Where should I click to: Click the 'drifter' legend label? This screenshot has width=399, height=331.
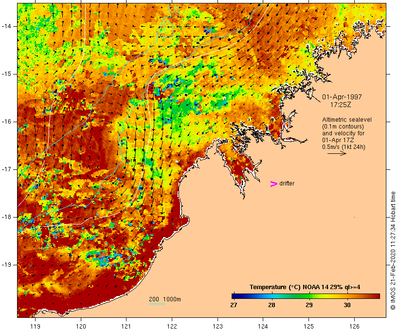287,184
